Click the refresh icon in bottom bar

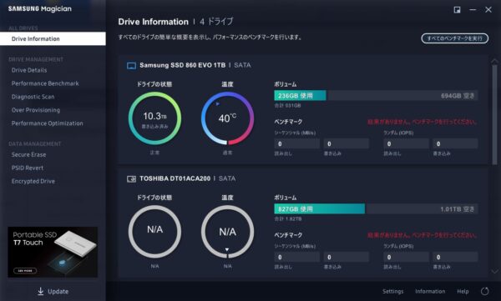click(484, 291)
